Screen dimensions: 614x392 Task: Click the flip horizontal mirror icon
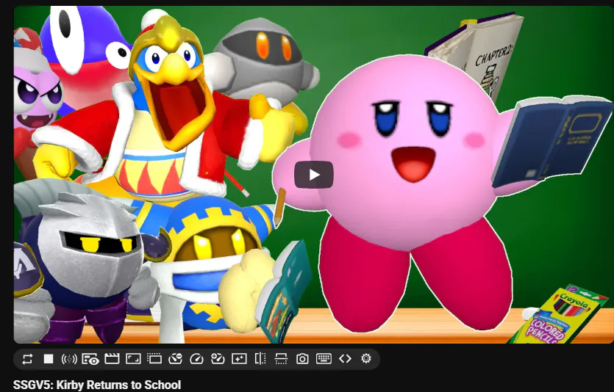point(260,359)
